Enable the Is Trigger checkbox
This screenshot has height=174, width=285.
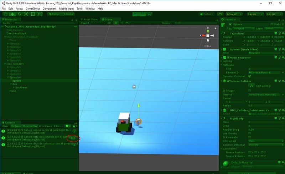pyautogui.click(x=249, y=91)
